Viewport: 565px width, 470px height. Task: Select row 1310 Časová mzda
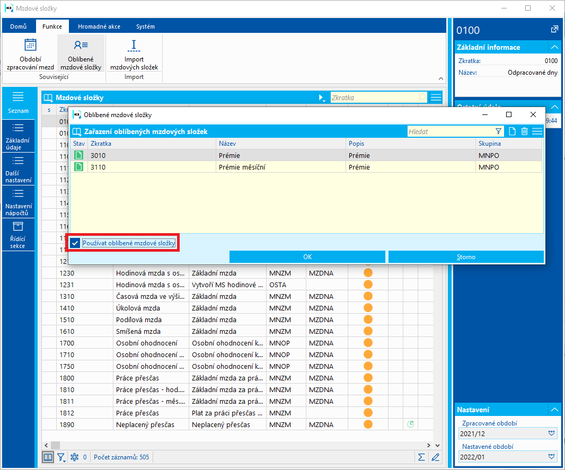tap(237, 296)
